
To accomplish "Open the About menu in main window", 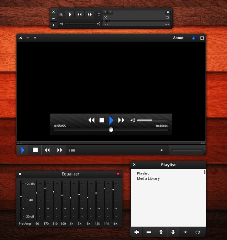I will coord(178,38).
